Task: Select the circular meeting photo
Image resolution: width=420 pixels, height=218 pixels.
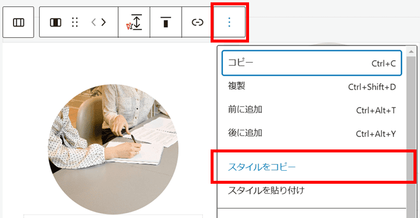Action: [x=113, y=149]
